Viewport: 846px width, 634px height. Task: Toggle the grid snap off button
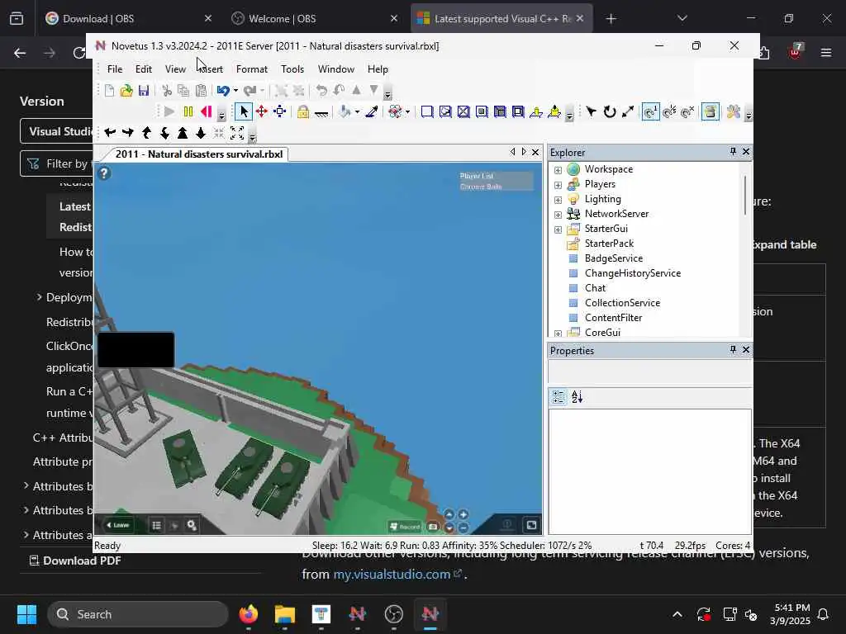point(688,111)
